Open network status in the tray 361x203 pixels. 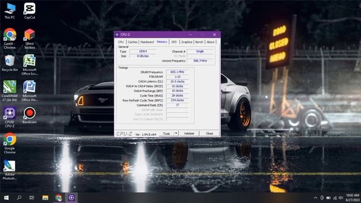tap(335, 198)
